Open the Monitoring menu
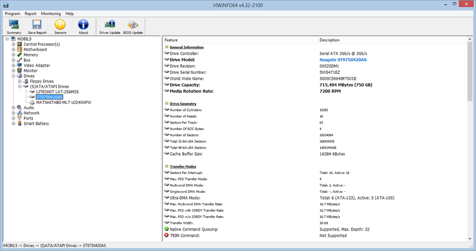The image size is (476, 251). coord(51,14)
